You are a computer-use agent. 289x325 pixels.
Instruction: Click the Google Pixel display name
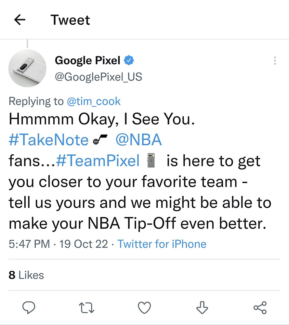point(87,60)
